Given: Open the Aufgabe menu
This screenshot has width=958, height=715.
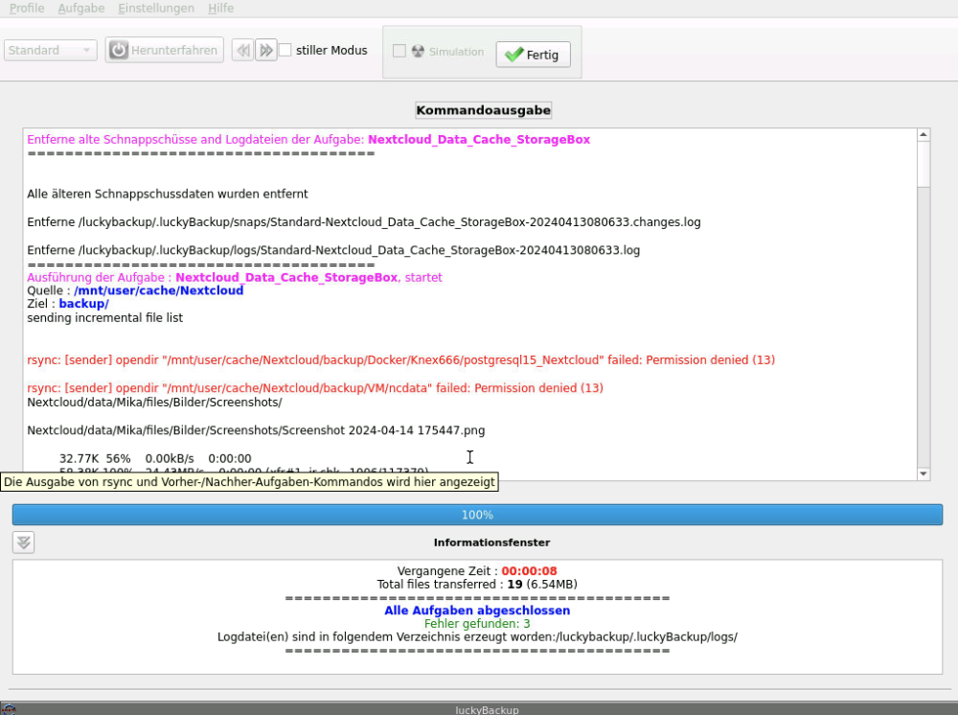Looking at the screenshot, I should click(81, 8).
